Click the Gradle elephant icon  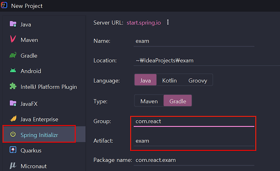13,55
